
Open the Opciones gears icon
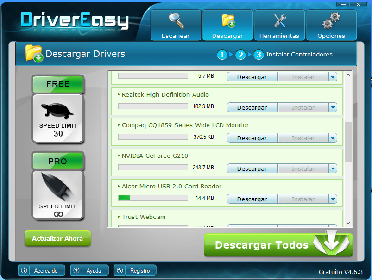click(x=331, y=19)
